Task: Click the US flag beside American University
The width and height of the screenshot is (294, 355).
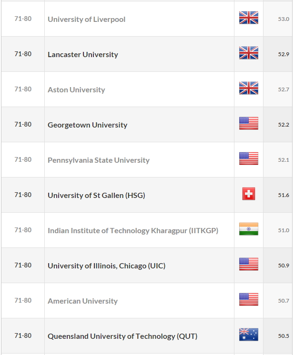Action: tap(248, 299)
